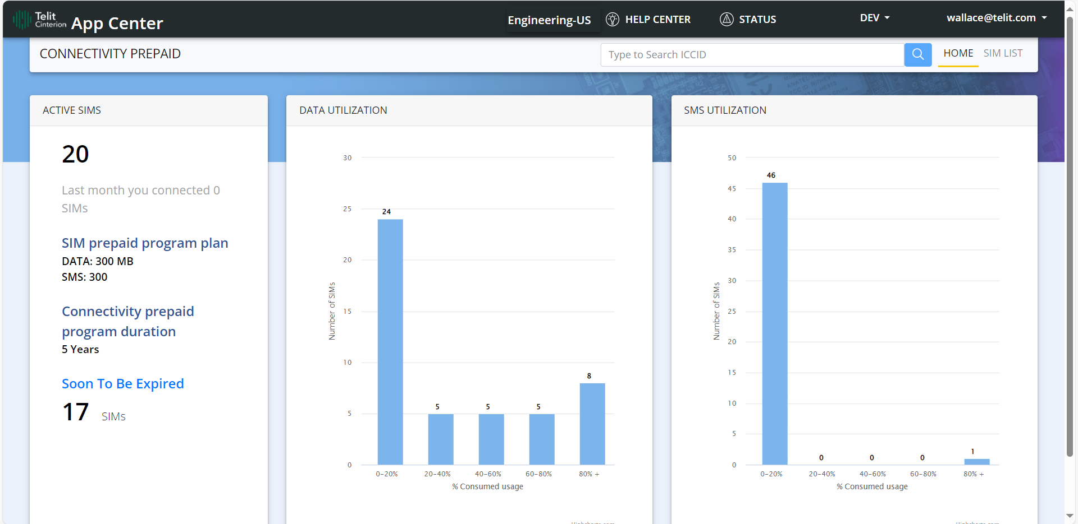Click the 80%+ bar in Data Utilization chart
Image resolution: width=1078 pixels, height=524 pixels.
pos(592,424)
